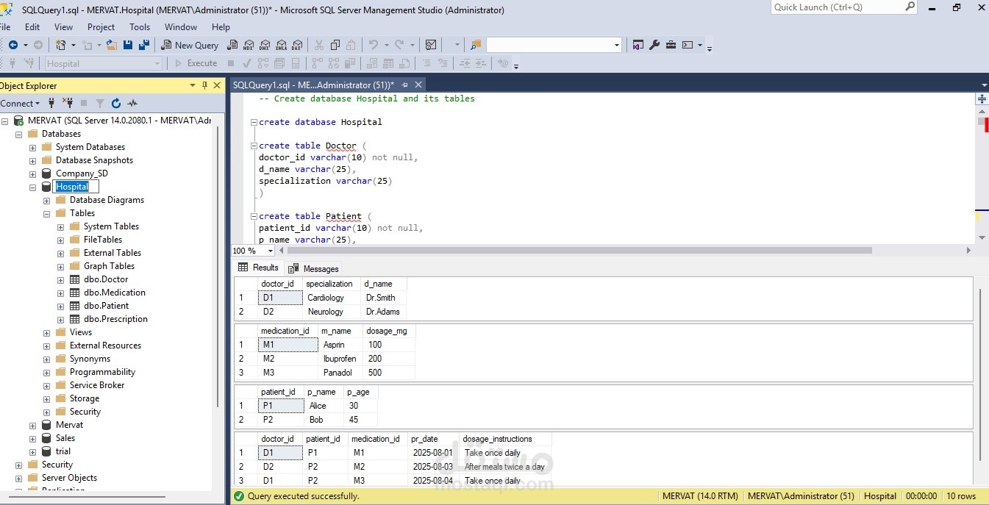
Task: Open the Project menu
Action: pos(101,27)
